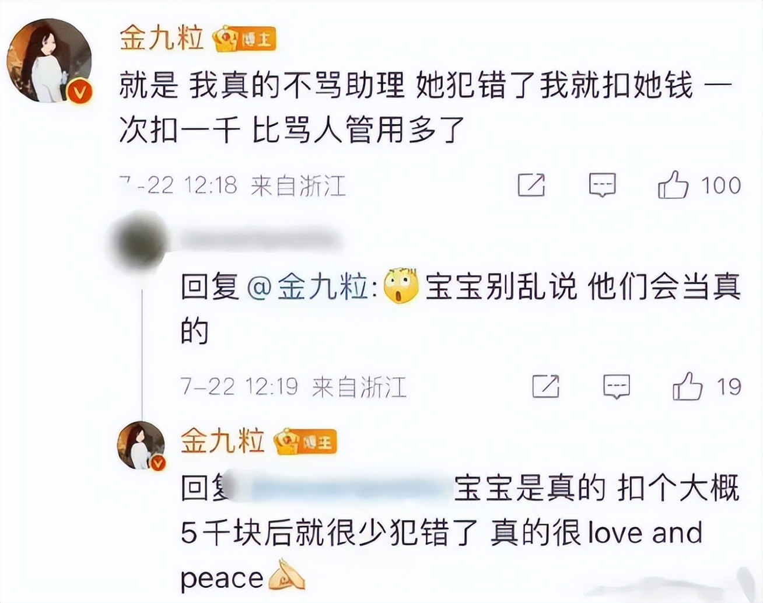Reply to the top comment via the comment icon
This screenshot has width=763, height=603.
click(x=602, y=185)
